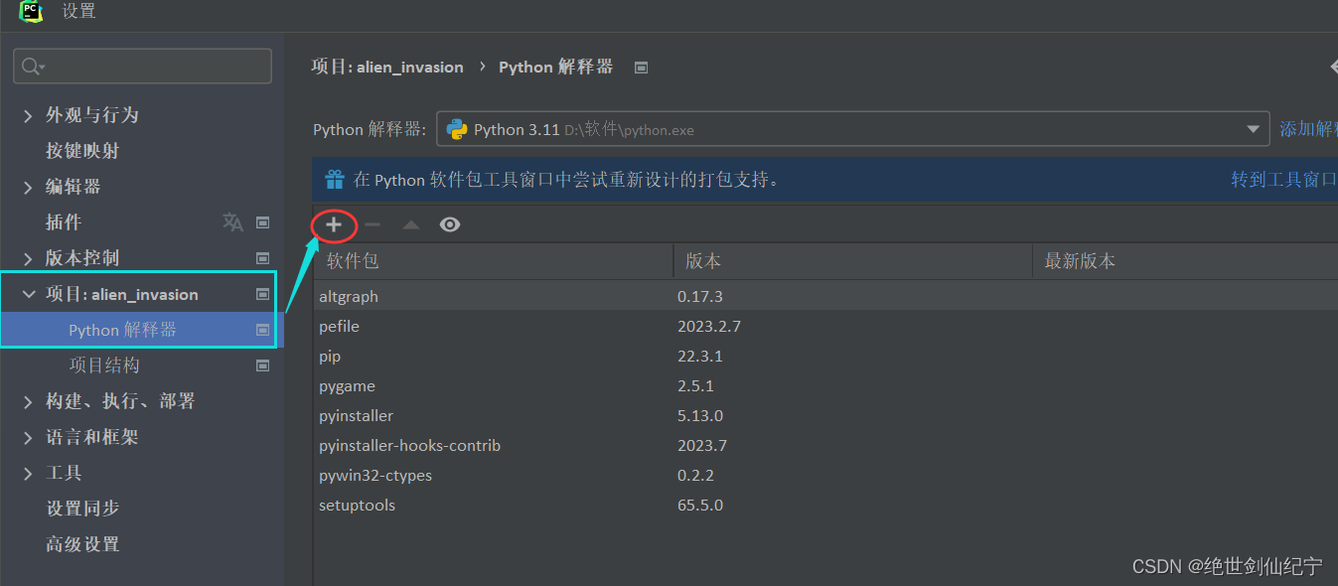Image resolution: width=1338 pixels, height=586 pixels.
Task: Click the 添加解释器 link
Action: (1308, 129)
